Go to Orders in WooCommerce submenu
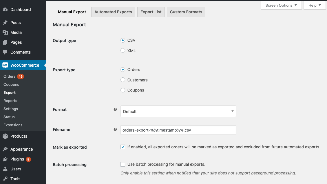The width and height of the screenshot is (327, 184). (10, 76)
